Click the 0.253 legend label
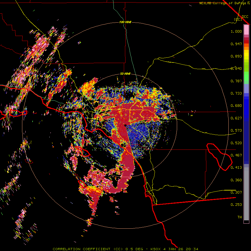Viewport: 251px width, 251px height. [236, 205]
